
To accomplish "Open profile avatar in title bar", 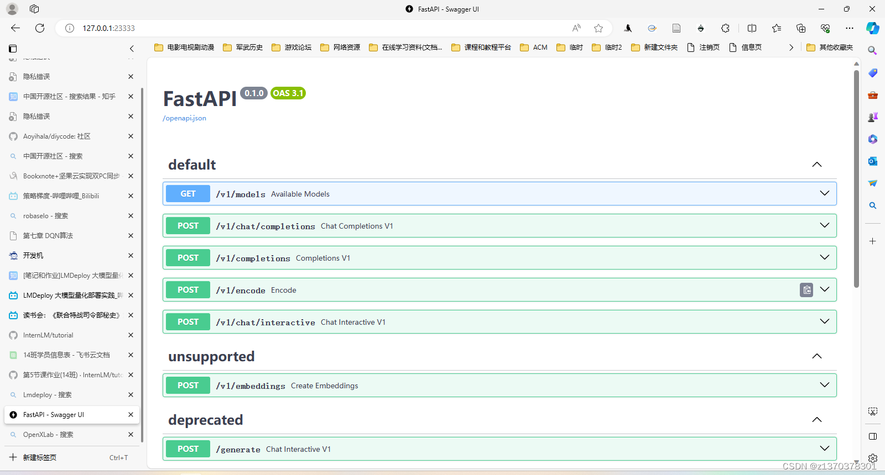I will coord(12,9).
